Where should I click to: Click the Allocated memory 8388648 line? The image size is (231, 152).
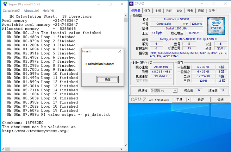coord(39,28)
